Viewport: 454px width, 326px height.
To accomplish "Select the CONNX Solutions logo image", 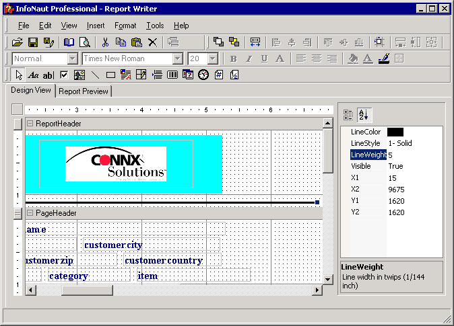I will tap(116, 164).
